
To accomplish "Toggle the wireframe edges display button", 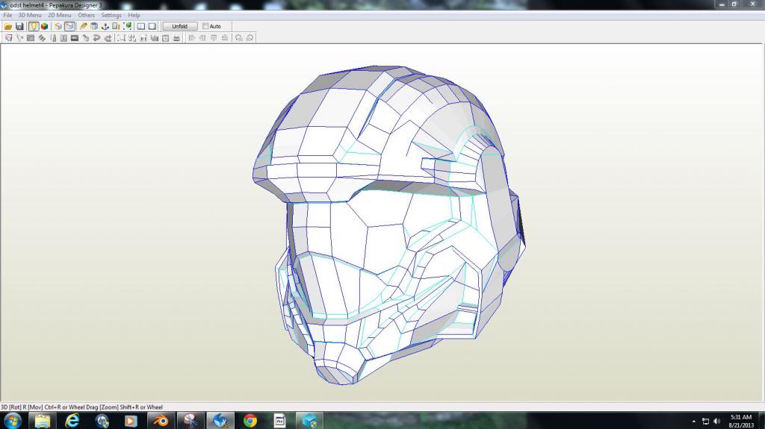I will [x=69, y=26].
